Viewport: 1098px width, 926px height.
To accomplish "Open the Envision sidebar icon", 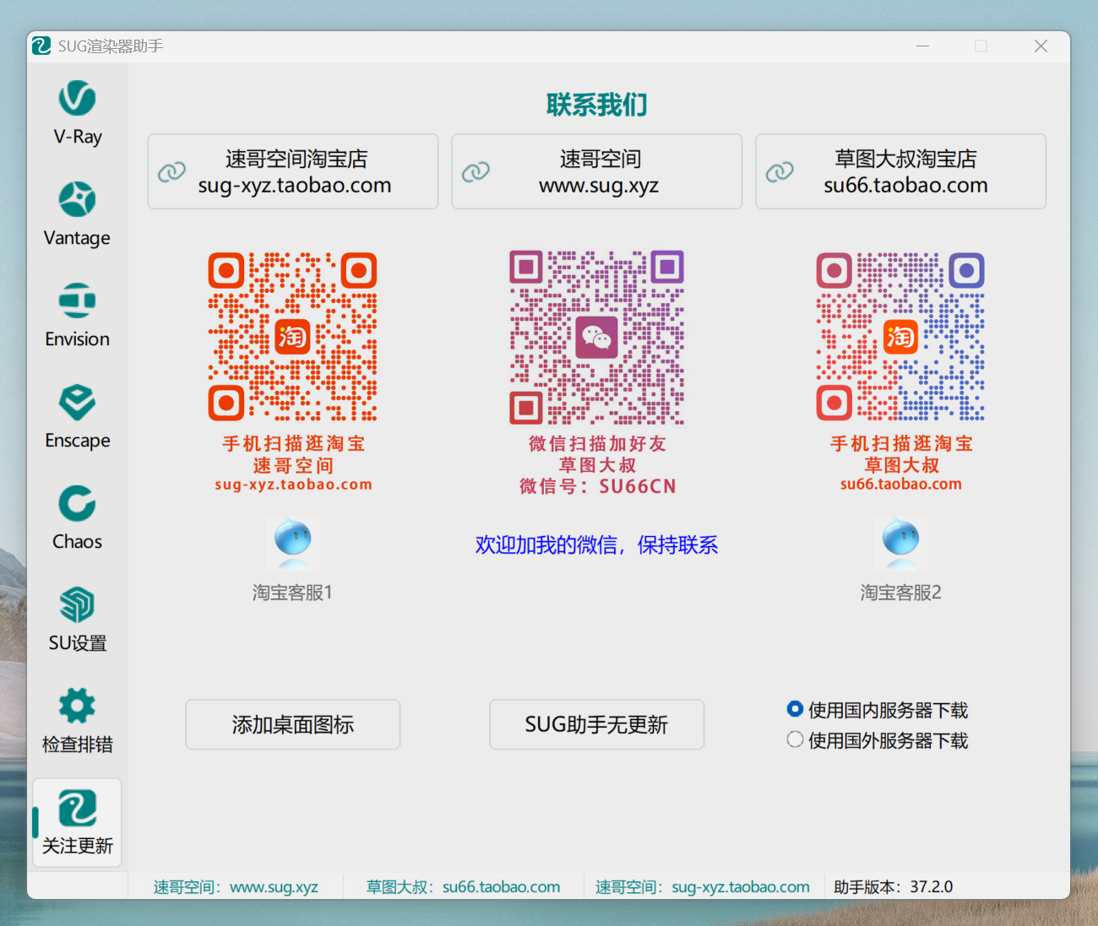I will tap(77, 315).
